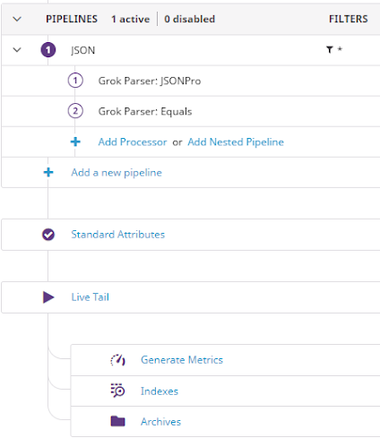Show the 1 active pipelines filter

(131, 19)
